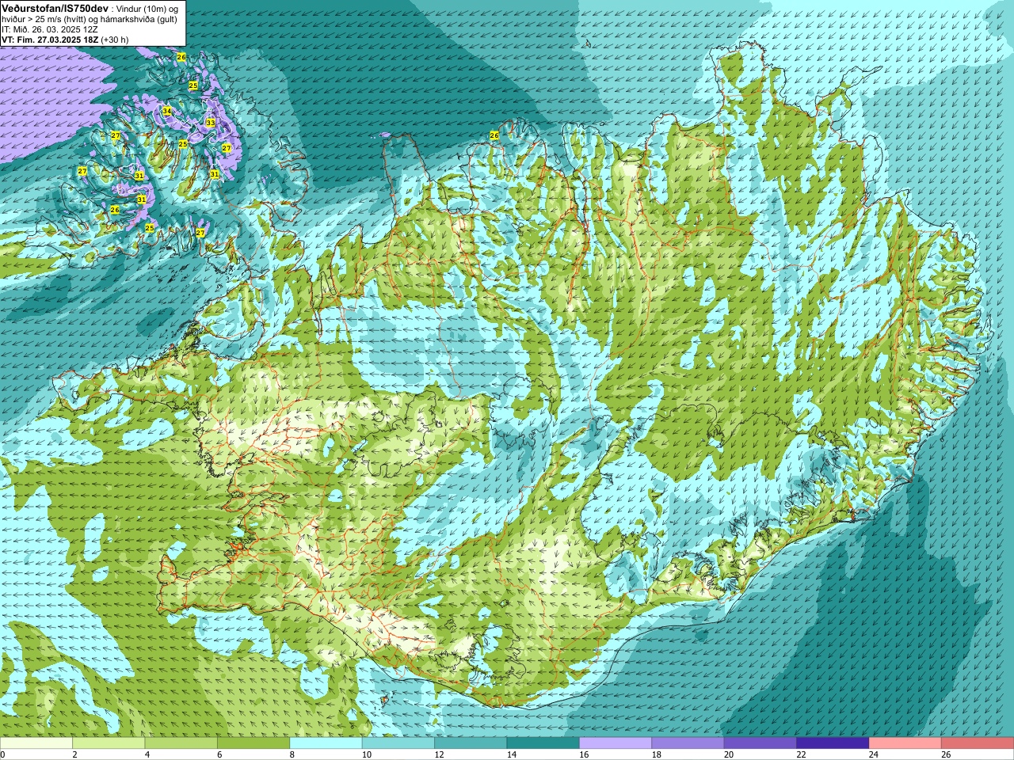Click the salmon red legend swatch above 26
This screenshot has height=760, width=1014.
pos(978,743)
